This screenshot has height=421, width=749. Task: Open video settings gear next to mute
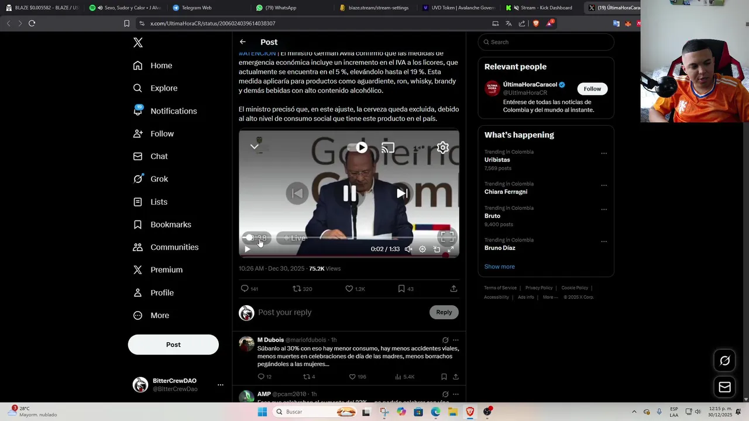click(x=422, y=249)
